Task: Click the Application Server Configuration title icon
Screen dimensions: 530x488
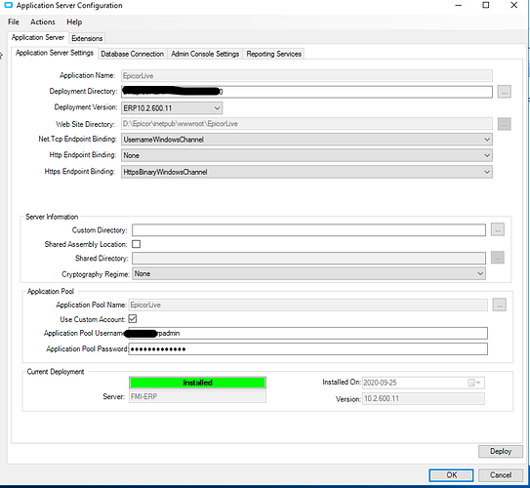Action: (8, 5)
